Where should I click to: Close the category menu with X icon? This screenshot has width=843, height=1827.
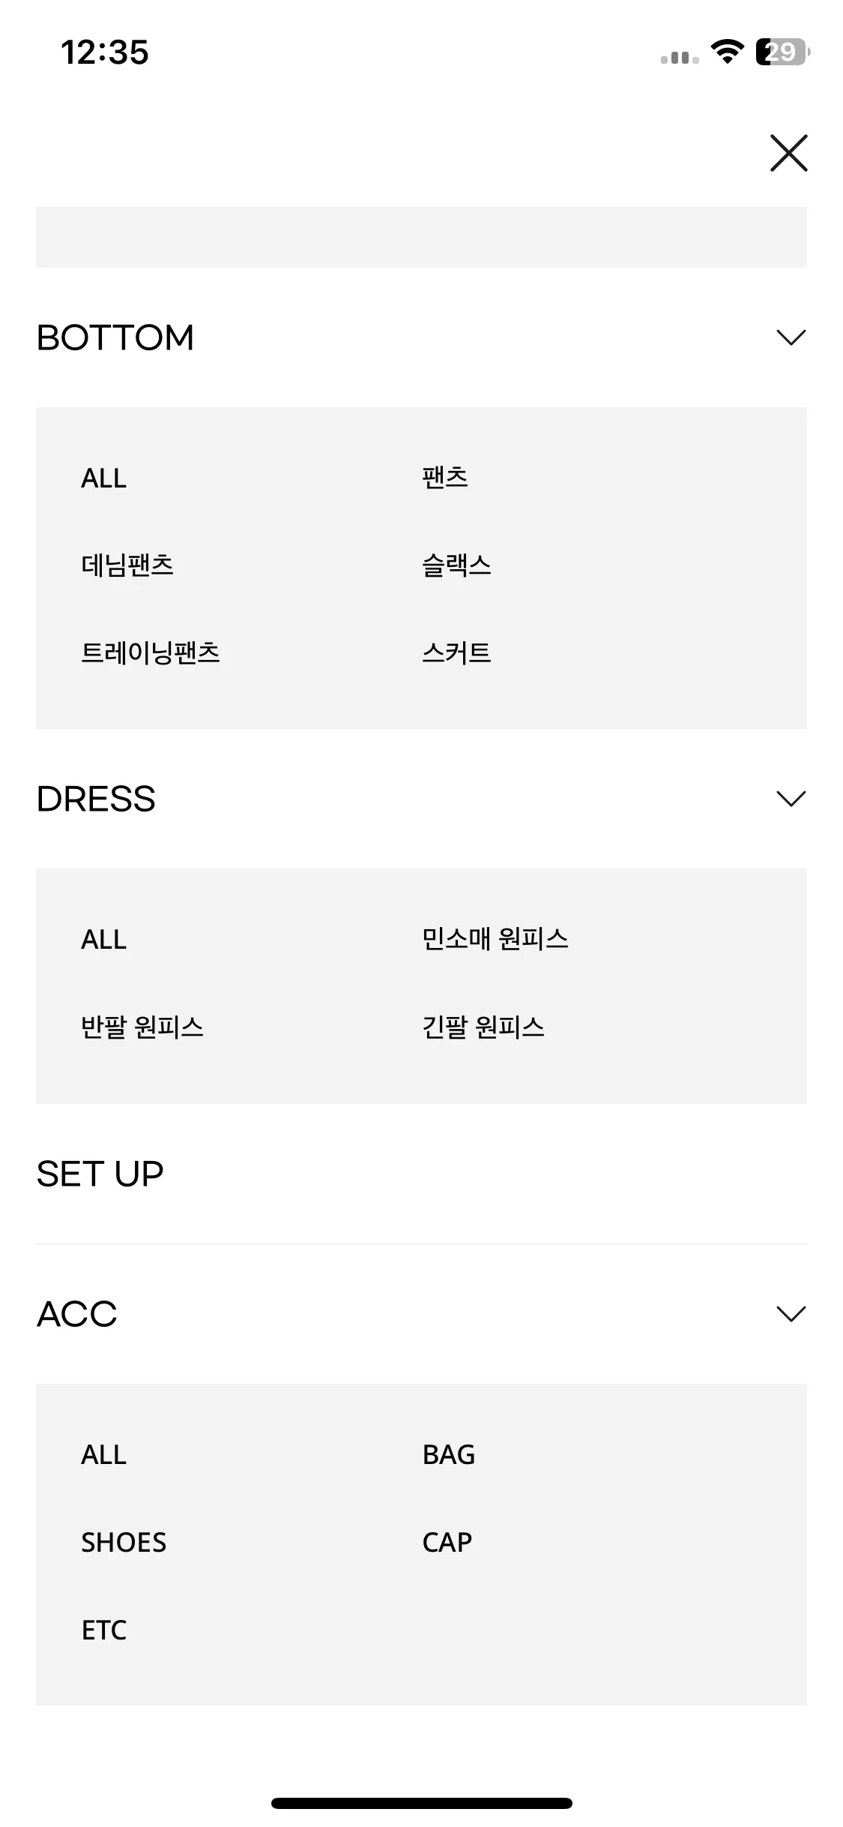[788, 153]
